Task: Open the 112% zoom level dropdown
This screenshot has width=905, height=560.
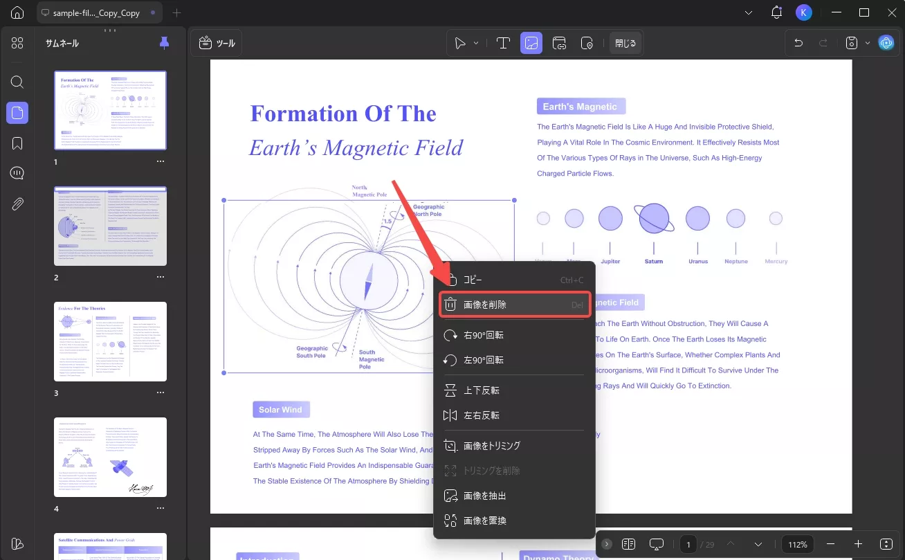Action: click(x=798, y=544)
